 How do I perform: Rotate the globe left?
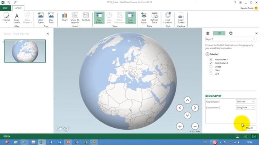[180, 108]
